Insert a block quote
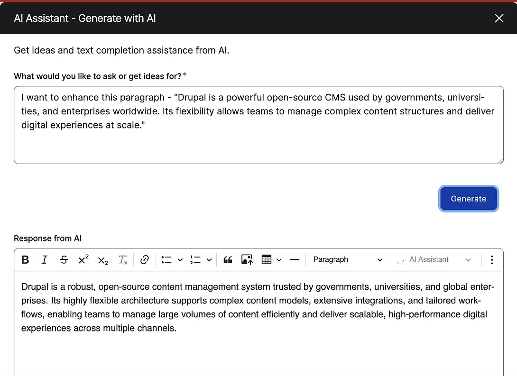This screenshot has height=376, width=517. (x=228, y=260)
